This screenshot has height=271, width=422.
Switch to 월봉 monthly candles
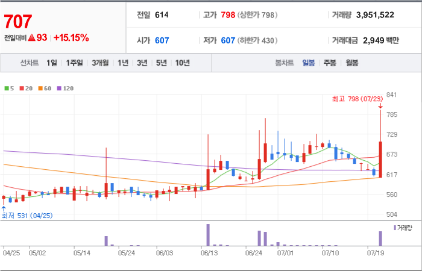[351, 63]
